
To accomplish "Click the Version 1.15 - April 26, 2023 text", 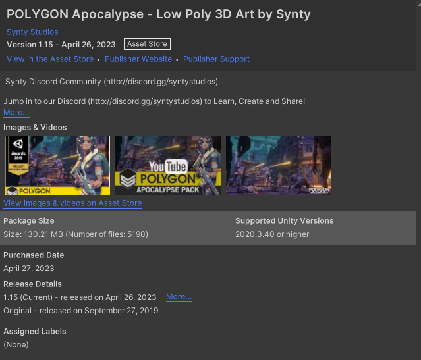I will [61, 45].
